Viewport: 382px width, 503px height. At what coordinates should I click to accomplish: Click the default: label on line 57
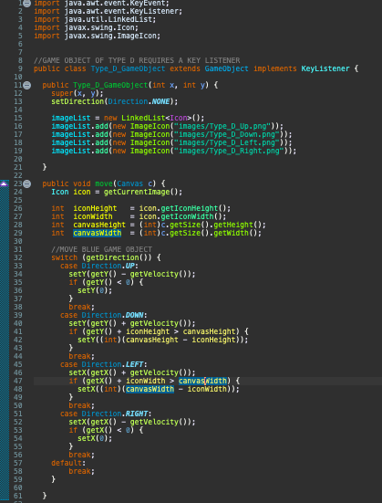point(68,463)
